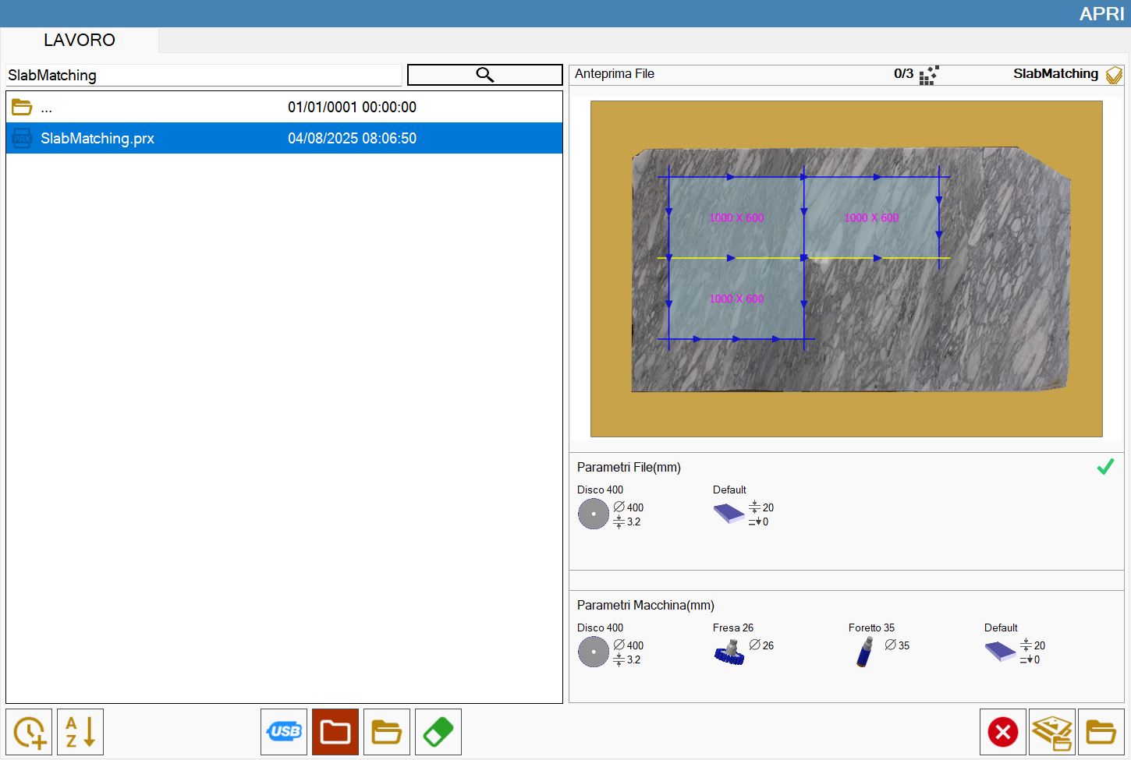Click the slab preview image
The image size is (1131, 760).
tap(846, 269)
